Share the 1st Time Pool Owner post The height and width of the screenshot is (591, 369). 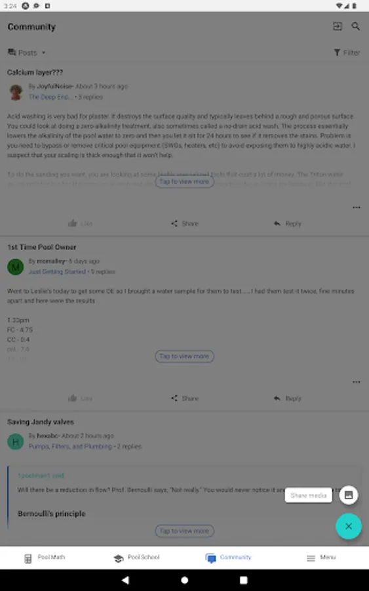[184, 399]
